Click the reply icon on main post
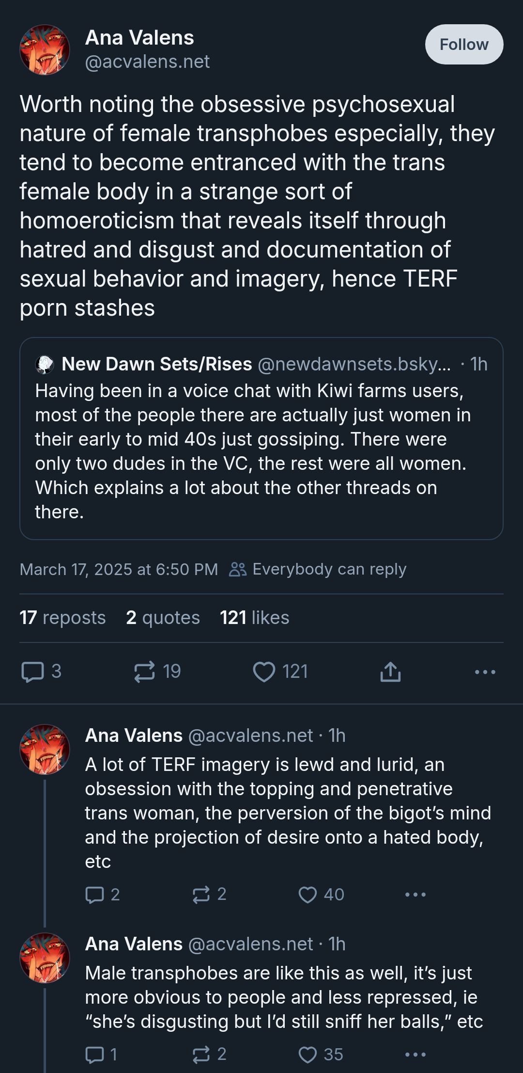 tap(33, 672)
